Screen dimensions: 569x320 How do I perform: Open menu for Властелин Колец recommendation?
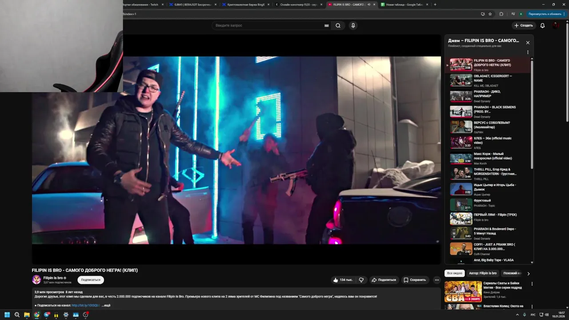pyautogui.click(x=532, y=307)
